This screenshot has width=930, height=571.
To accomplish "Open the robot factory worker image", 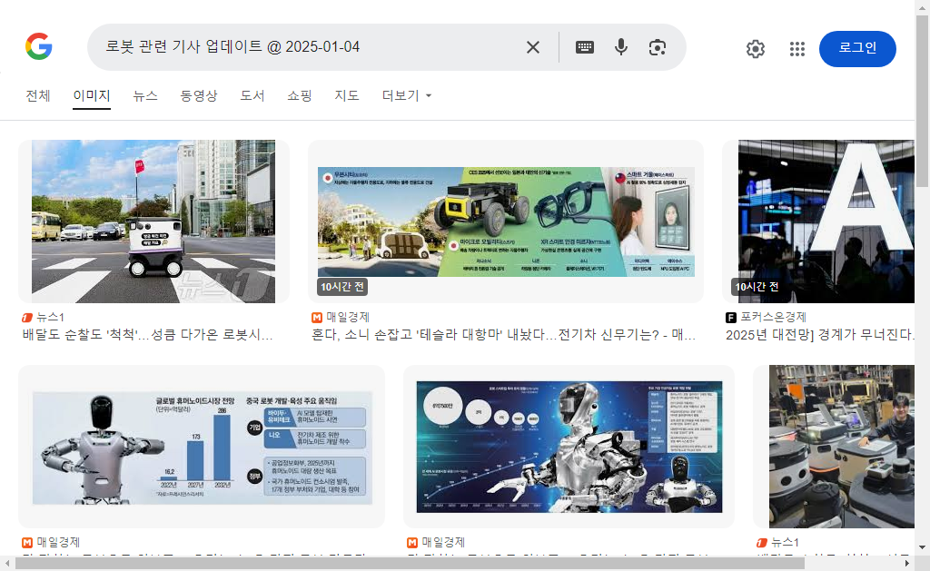I will [x=842, y=447].
